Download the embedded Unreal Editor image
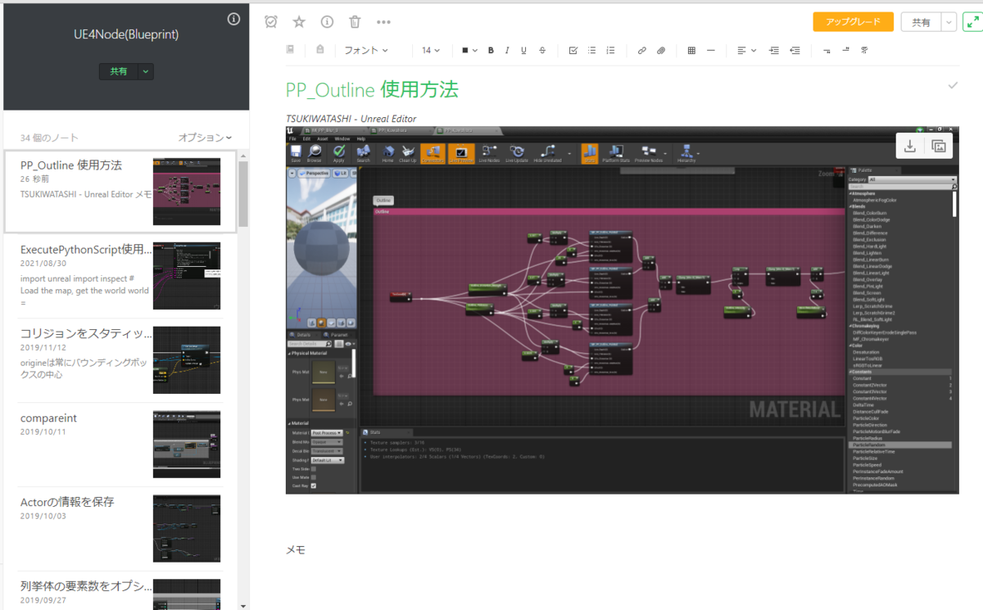This screenshot has width=983, height=610. click(909, 147)
